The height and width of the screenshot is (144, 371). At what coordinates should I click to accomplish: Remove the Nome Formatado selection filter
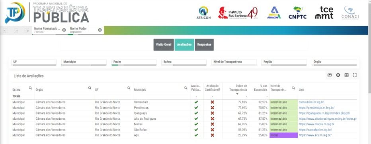click(x=64, y=30)
